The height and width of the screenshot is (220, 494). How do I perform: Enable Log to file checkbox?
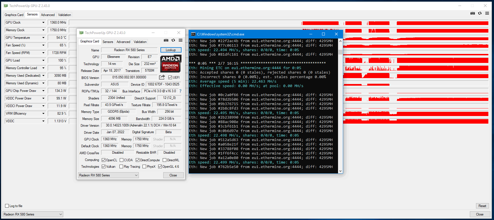tap(7, 206)
